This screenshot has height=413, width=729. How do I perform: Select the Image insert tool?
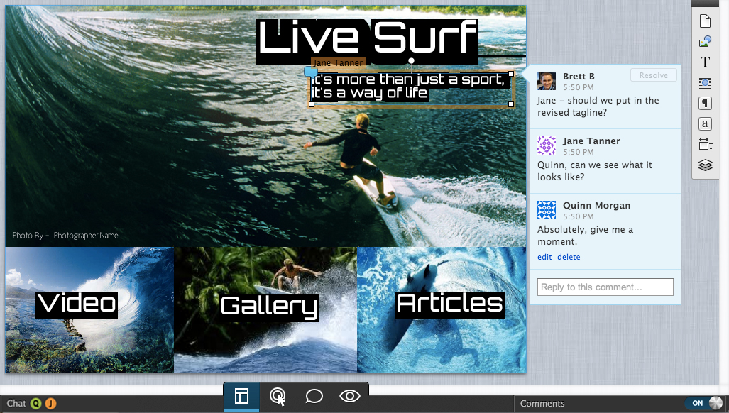[x=705, y=42]
